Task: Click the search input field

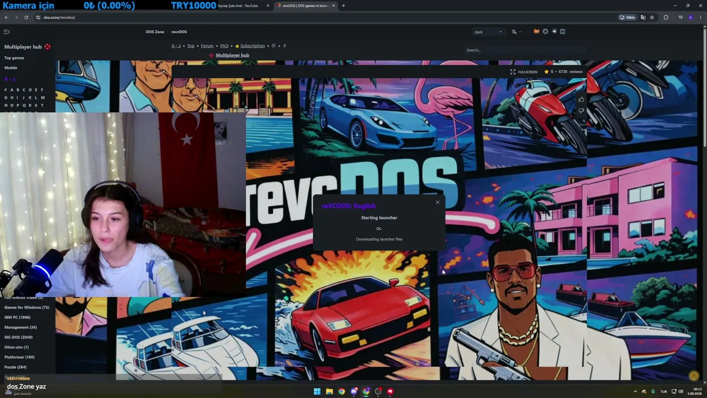Action: [525, 50]
